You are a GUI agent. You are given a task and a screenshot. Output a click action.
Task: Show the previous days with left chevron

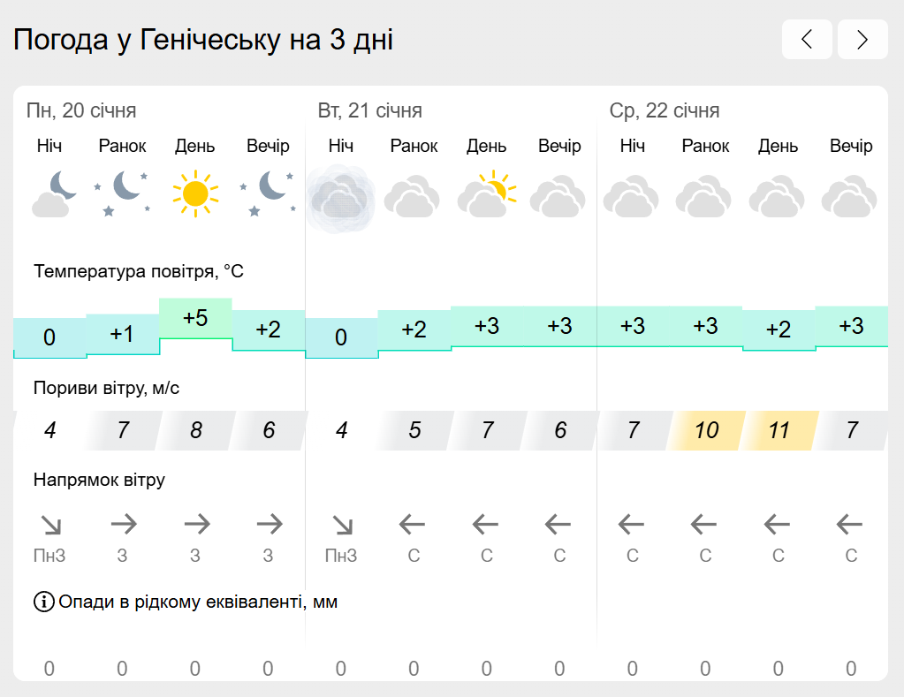[807, 39]
